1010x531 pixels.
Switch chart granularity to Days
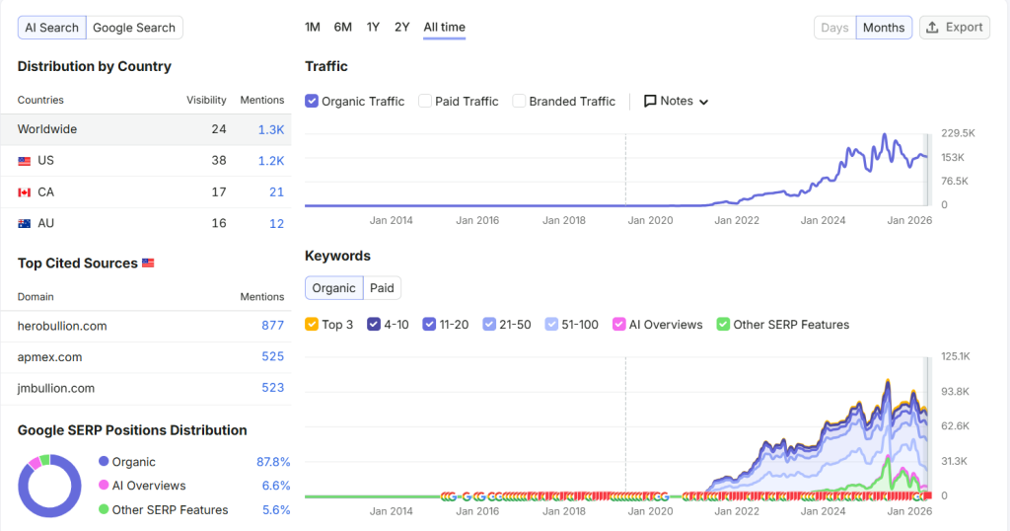tap(834, 28)
